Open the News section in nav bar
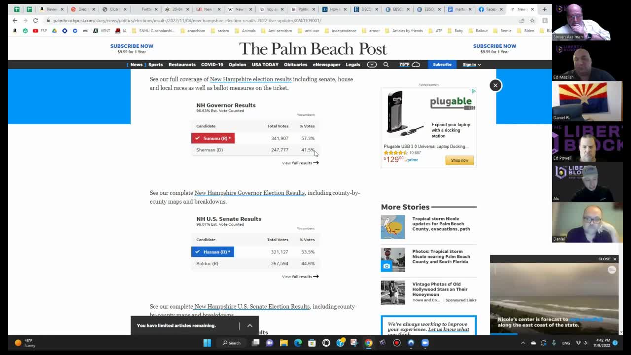This screenshot has height=355, width=631. click(x=136, y=65)
